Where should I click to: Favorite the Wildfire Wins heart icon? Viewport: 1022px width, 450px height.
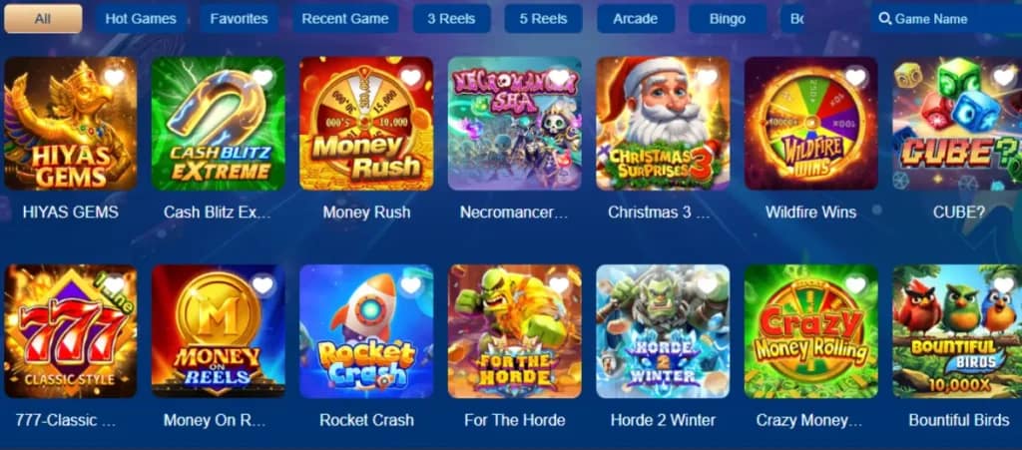point(855,78)
